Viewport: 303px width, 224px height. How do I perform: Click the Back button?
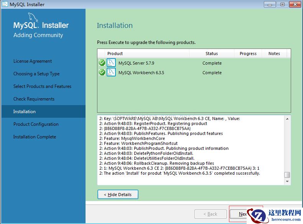point(211,214)
